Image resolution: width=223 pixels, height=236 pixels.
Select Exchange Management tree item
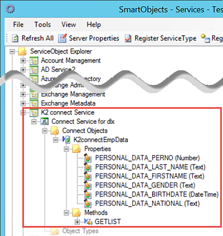[x=73, y=94]
